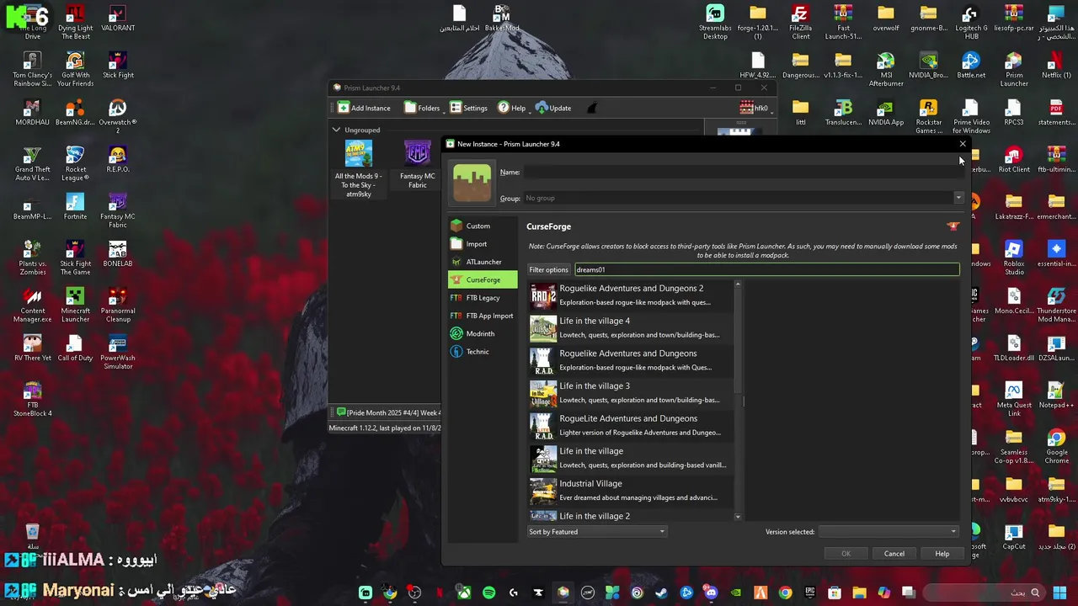The image size is (1078, 606).
Task: Click the modpack list scroll-down arrow
Action: click(x=739, y=517)
